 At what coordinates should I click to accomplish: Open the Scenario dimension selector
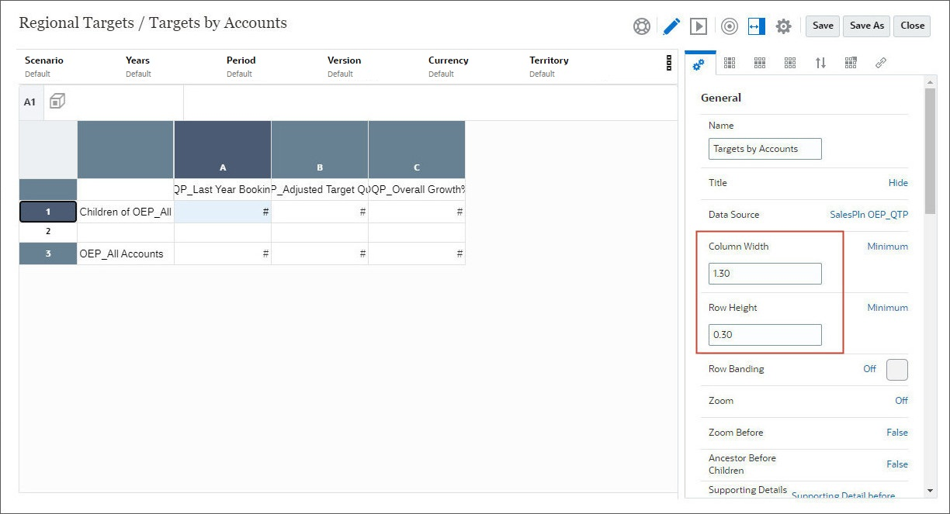point(44,67)
